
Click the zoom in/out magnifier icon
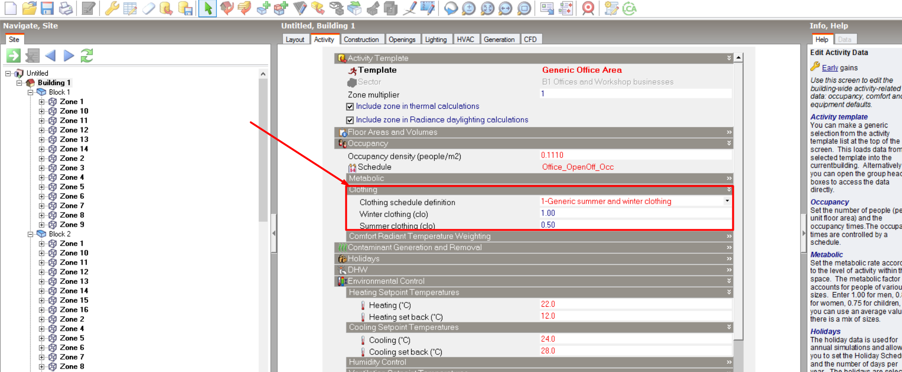coord(469,9)
